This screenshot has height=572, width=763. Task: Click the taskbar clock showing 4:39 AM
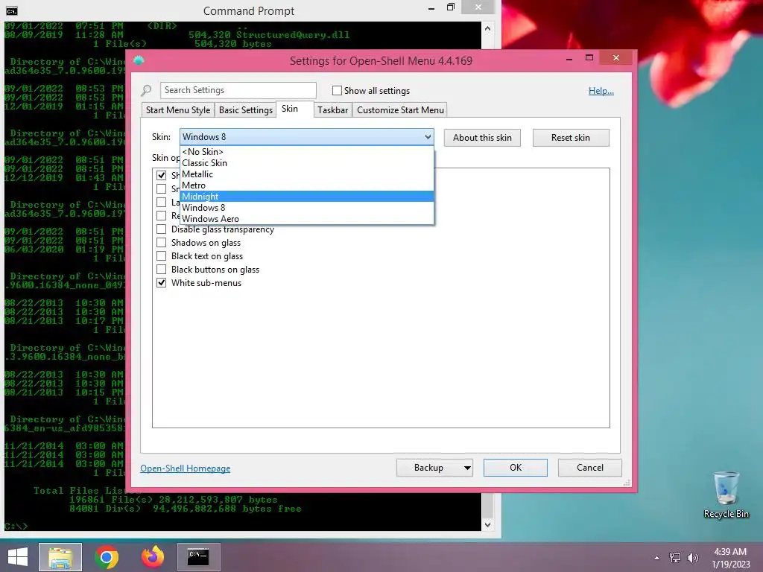730,557
